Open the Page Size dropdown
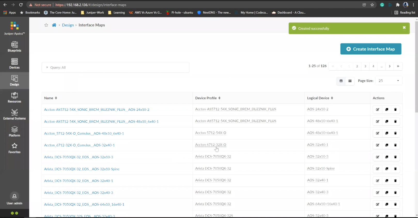Image resolution: width=418 pixels, height=218 pixels. coord(389,81)
